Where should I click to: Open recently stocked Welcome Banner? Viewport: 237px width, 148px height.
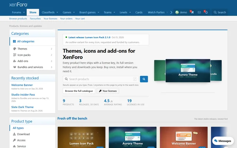click(22, 85)
